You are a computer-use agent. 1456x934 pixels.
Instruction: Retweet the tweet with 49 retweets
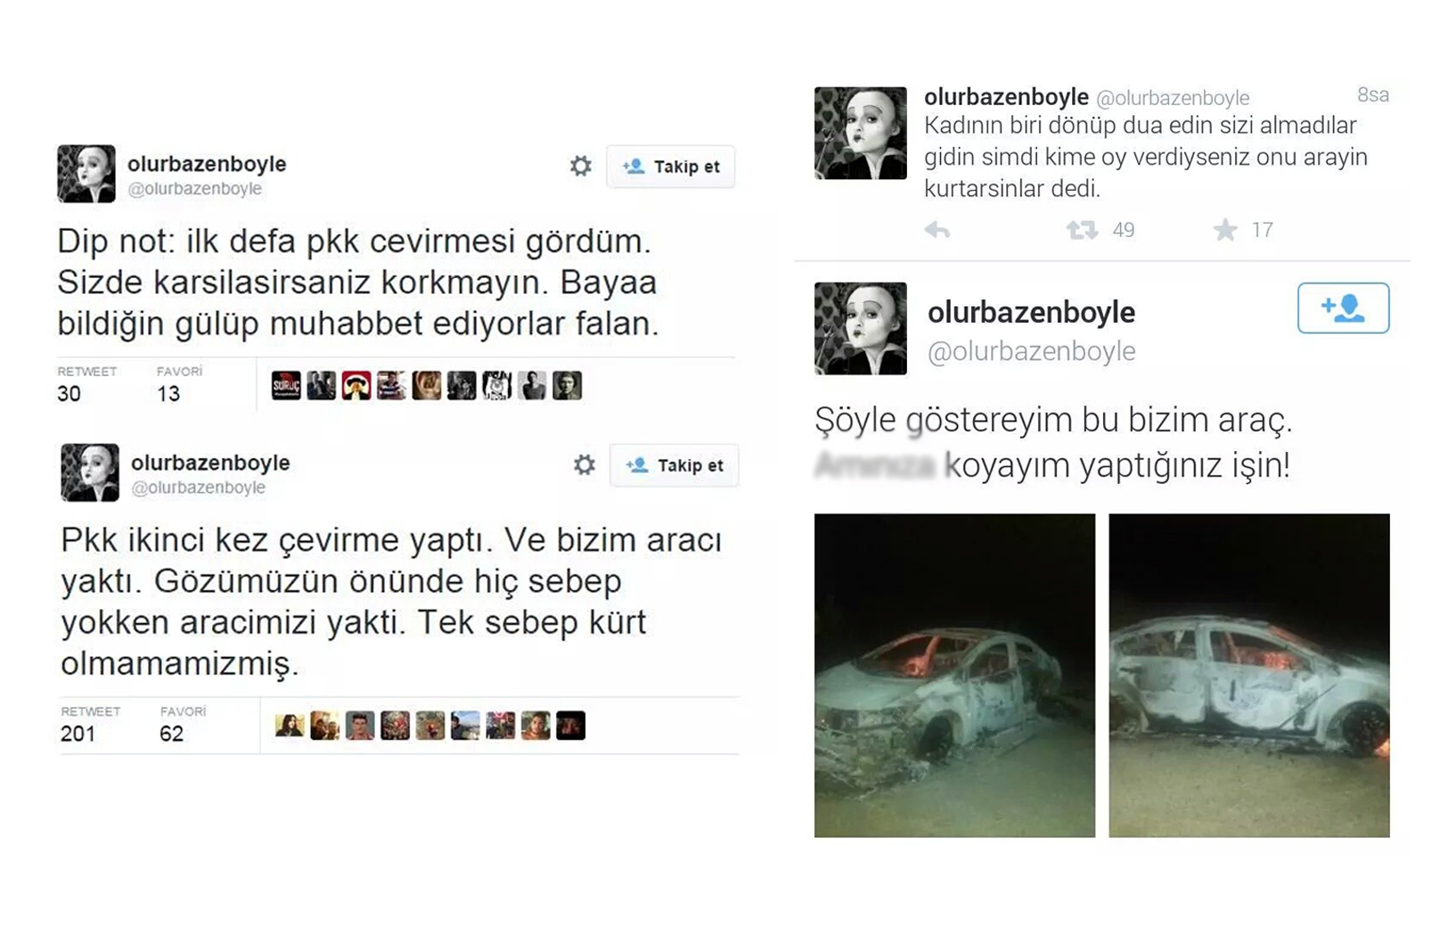[x=1082, y=231]
